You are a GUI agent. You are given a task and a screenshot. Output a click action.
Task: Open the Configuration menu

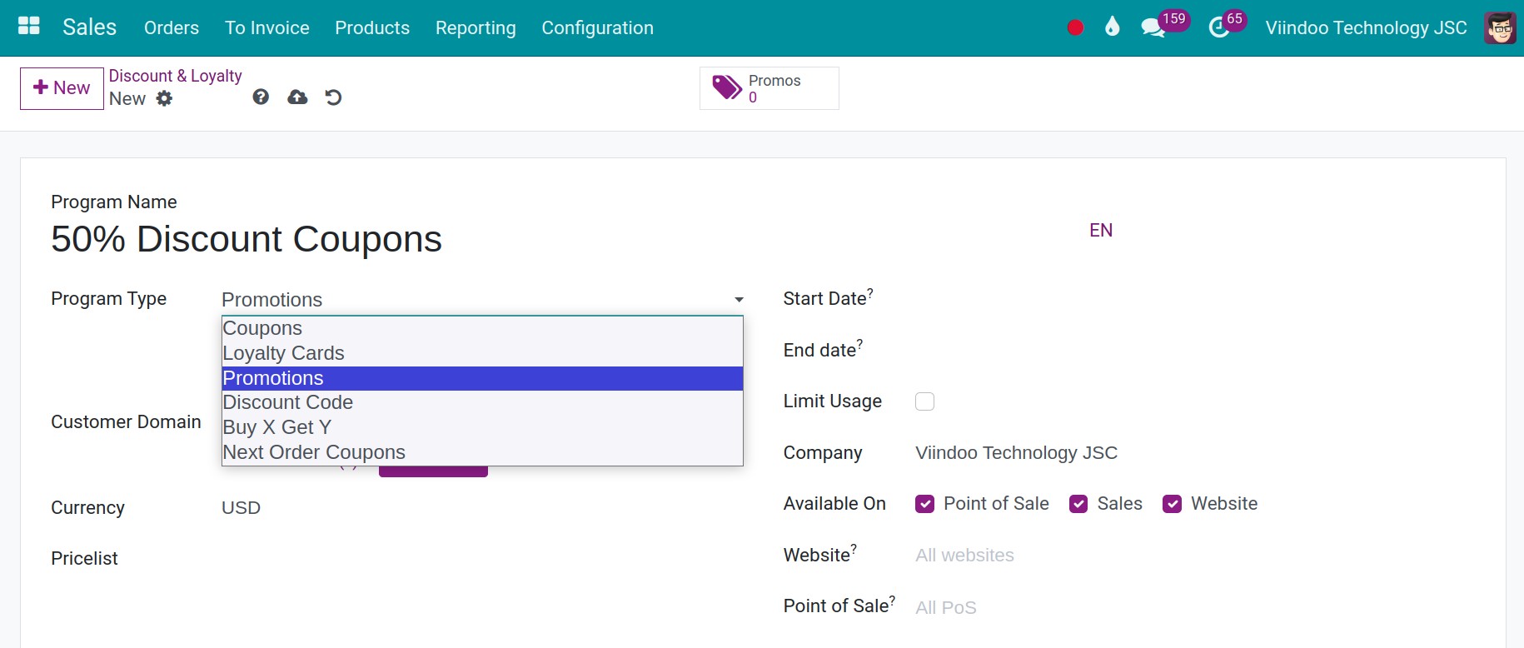[597, 27]
